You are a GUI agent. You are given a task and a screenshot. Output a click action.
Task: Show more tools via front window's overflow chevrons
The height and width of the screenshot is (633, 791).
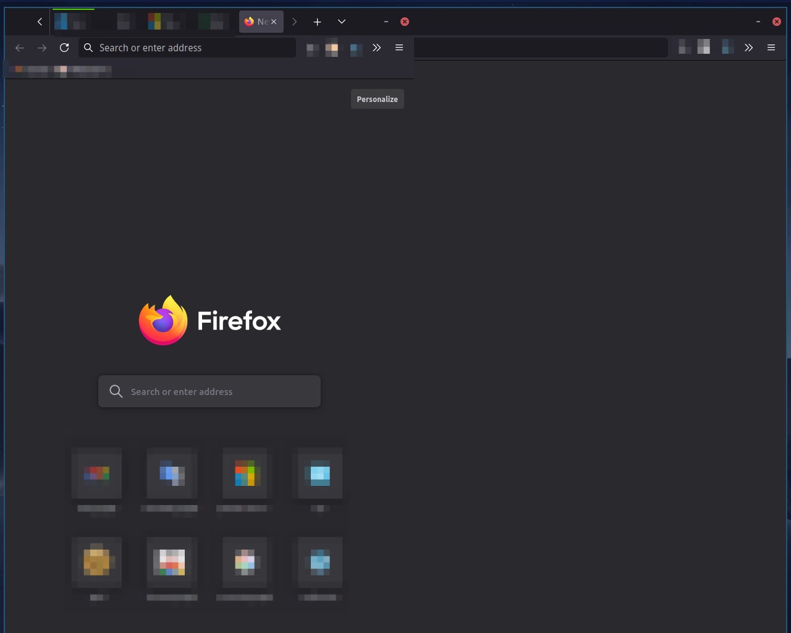(376, 48)
